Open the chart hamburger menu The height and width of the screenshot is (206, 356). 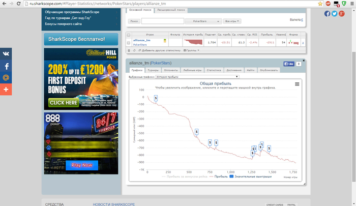pyautogui.click(x=297, y=84)
